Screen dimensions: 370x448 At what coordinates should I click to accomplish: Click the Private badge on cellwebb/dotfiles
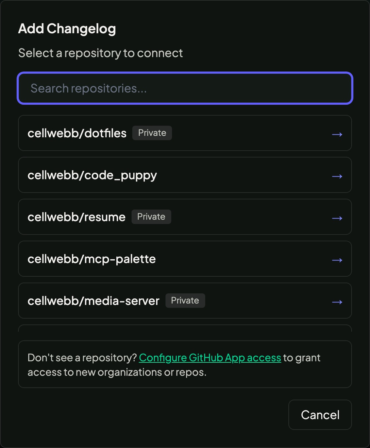(152, 133)
